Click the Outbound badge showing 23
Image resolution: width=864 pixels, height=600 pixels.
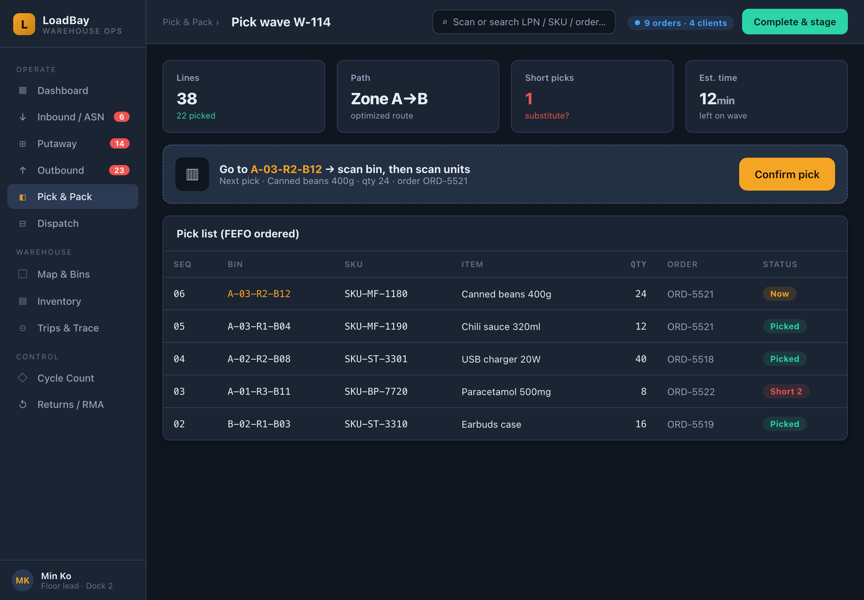coord(119,170)
